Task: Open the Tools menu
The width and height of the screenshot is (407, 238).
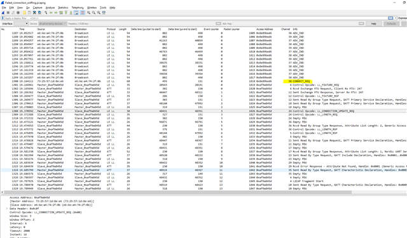Action: click(x=103, y=8)
